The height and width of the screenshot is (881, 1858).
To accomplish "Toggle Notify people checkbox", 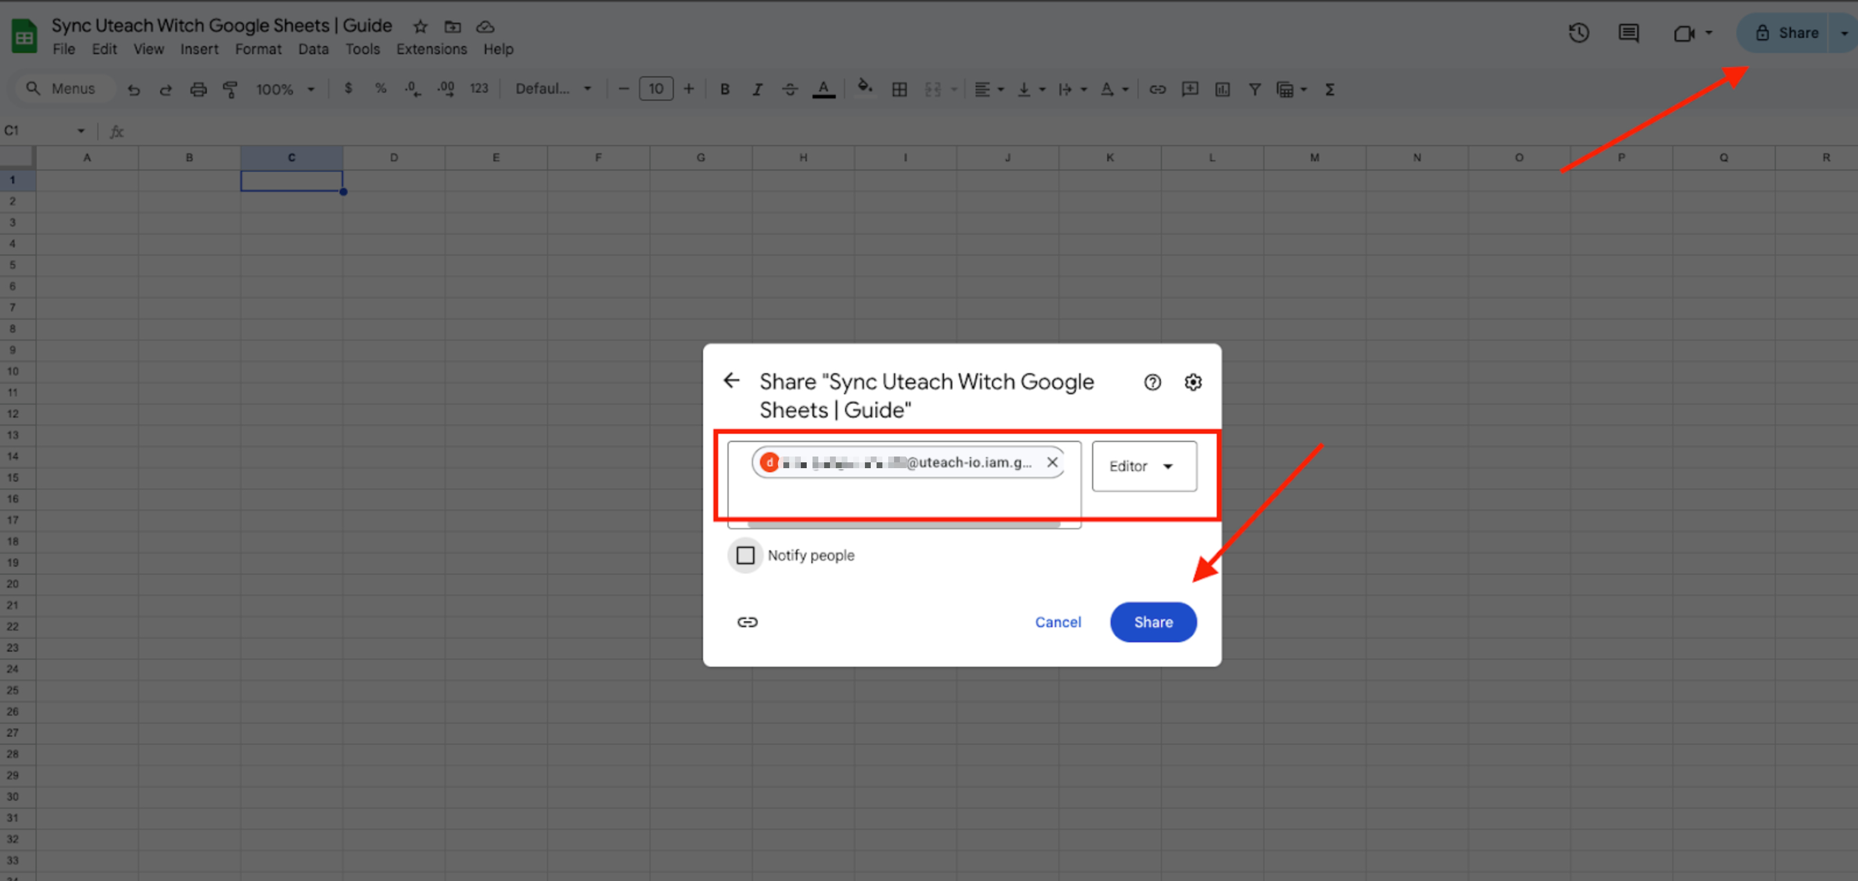I will tap(745, 555).
